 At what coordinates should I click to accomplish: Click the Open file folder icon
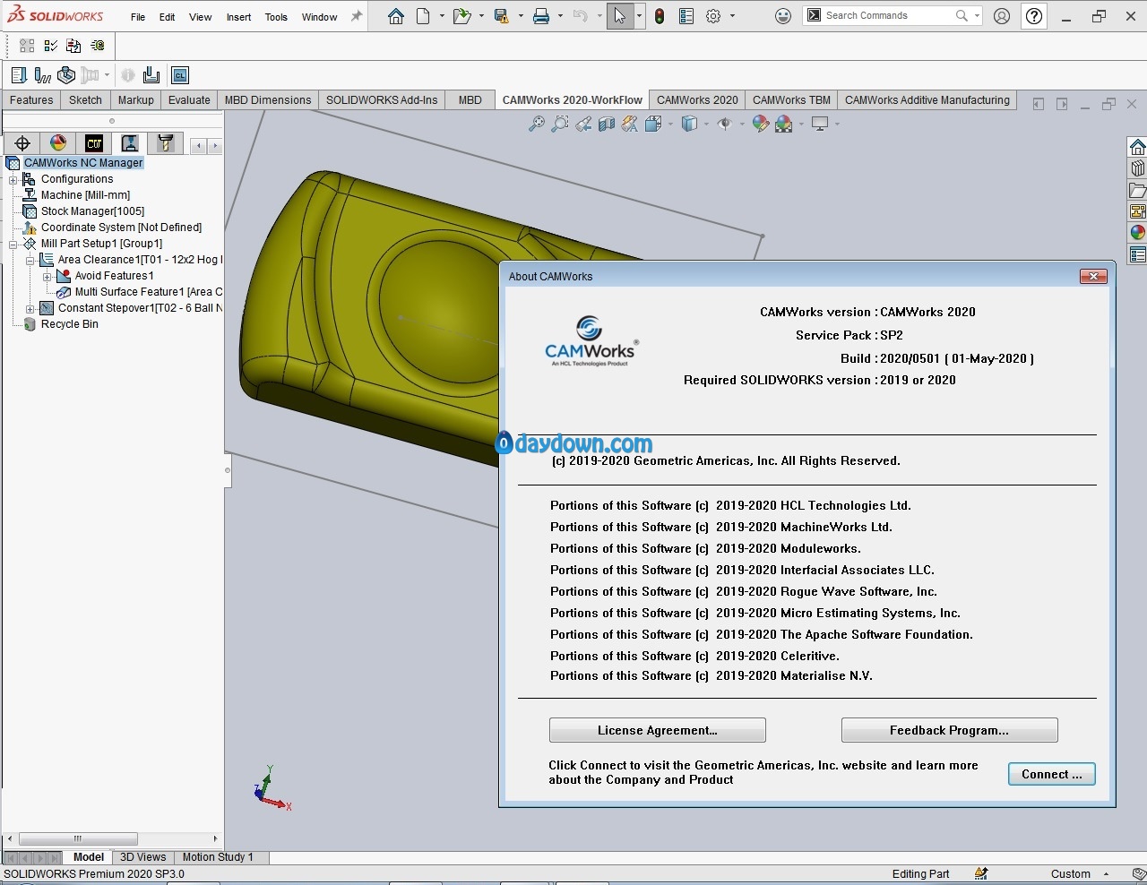tap(462, 16)
